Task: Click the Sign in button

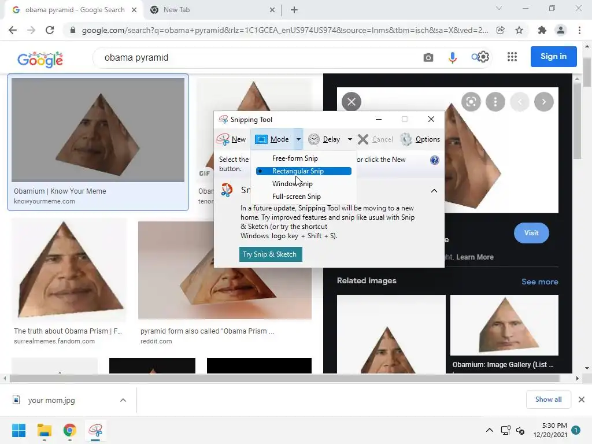Action: (553, 56)
